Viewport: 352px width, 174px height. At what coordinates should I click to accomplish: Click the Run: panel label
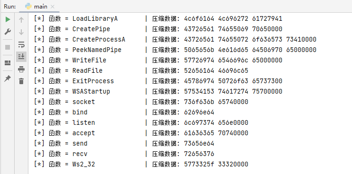(x=10, y=7)
